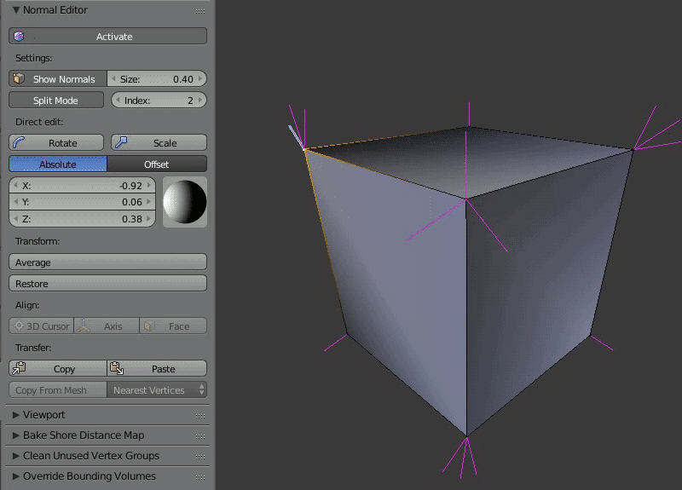The height and width of the screenshot is (490, 682).
Task: Click the Align to 3D Cursor button
Action: (41, 326)
